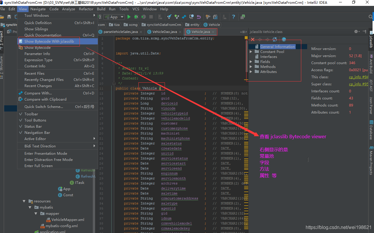Reload the class file in jclasslib
Image resolution: width=374 pixels, height=233 pixels.
tap(275, 39)
